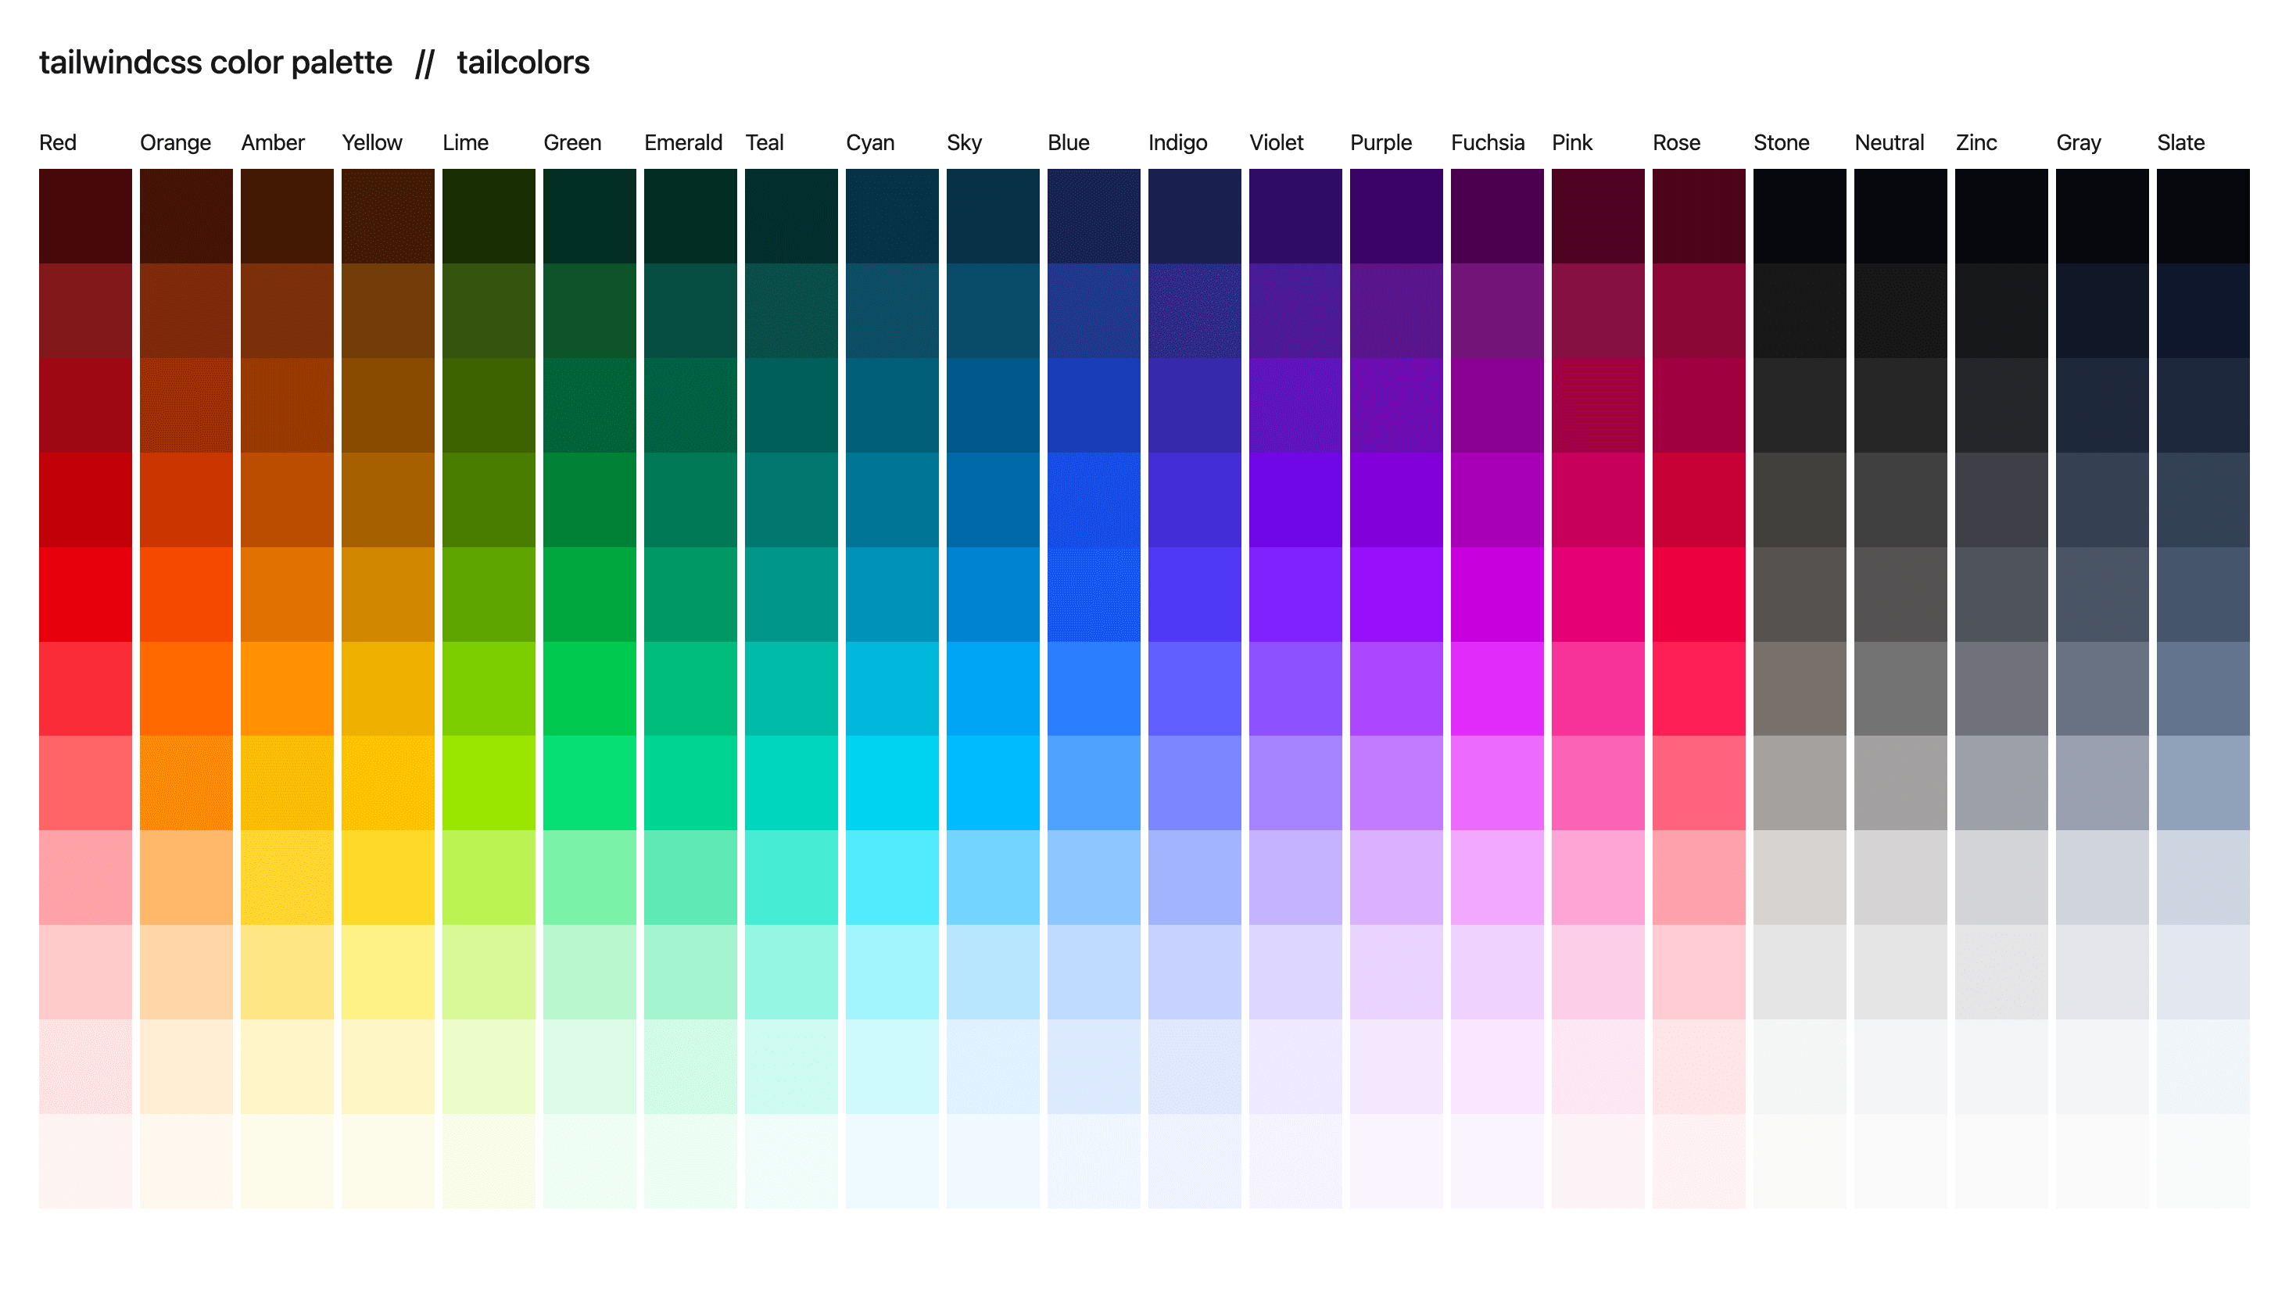Click the darkest Violet swatch
Viewport: 2289px width, 1293px height.
[x=1295, y=216]
